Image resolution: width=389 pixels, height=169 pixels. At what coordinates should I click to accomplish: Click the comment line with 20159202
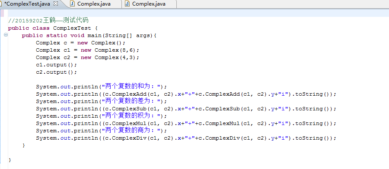[x=48, y=20]
